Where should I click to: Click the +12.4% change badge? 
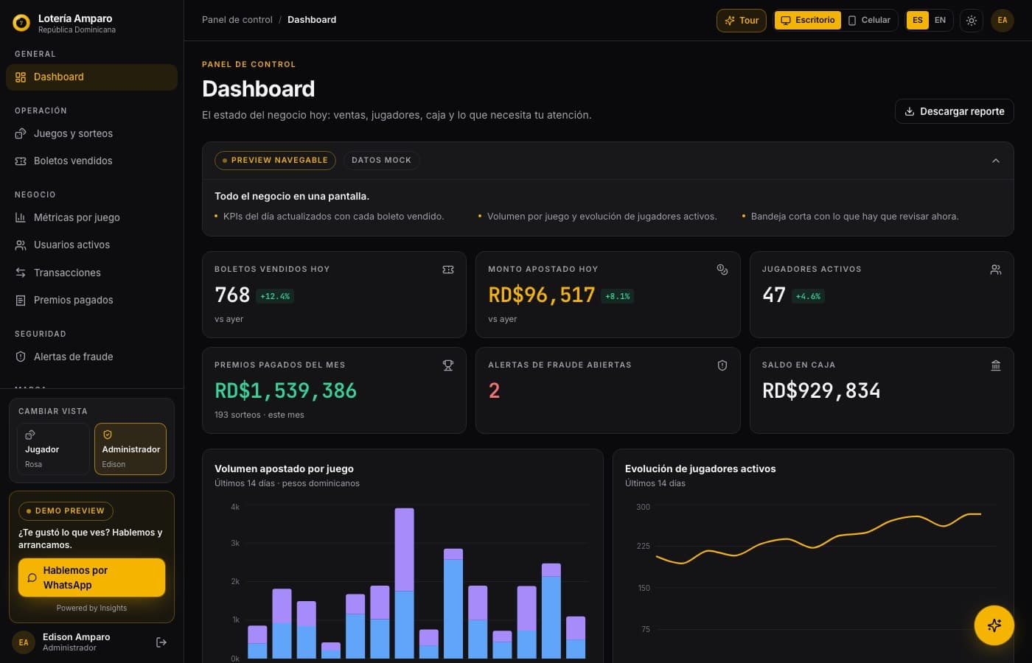[275, 296]
